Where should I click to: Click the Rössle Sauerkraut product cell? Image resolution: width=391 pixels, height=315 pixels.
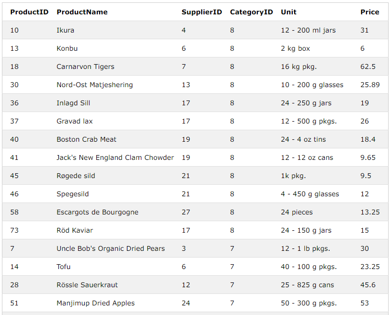click(87, 285)
